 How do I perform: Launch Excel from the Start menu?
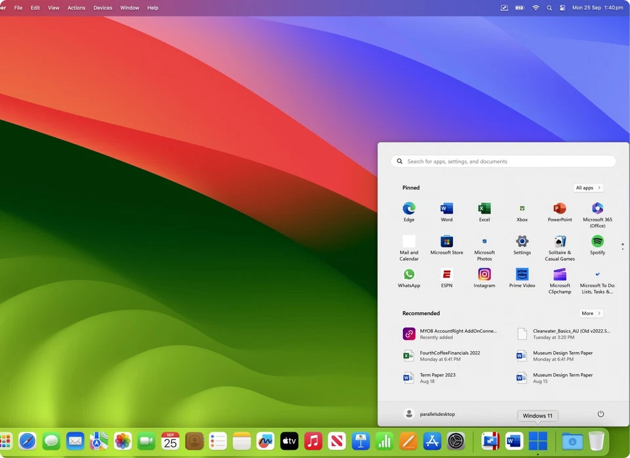[x=484, y=208]
